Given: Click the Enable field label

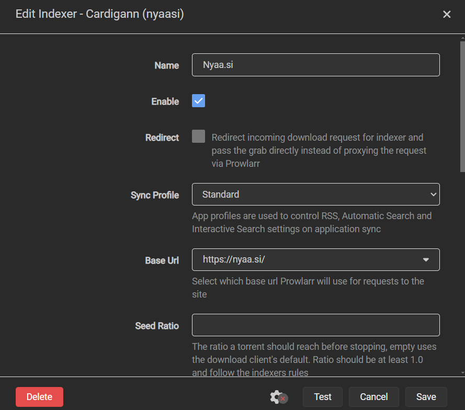Looking at the screenshot, I should (165, 101).
